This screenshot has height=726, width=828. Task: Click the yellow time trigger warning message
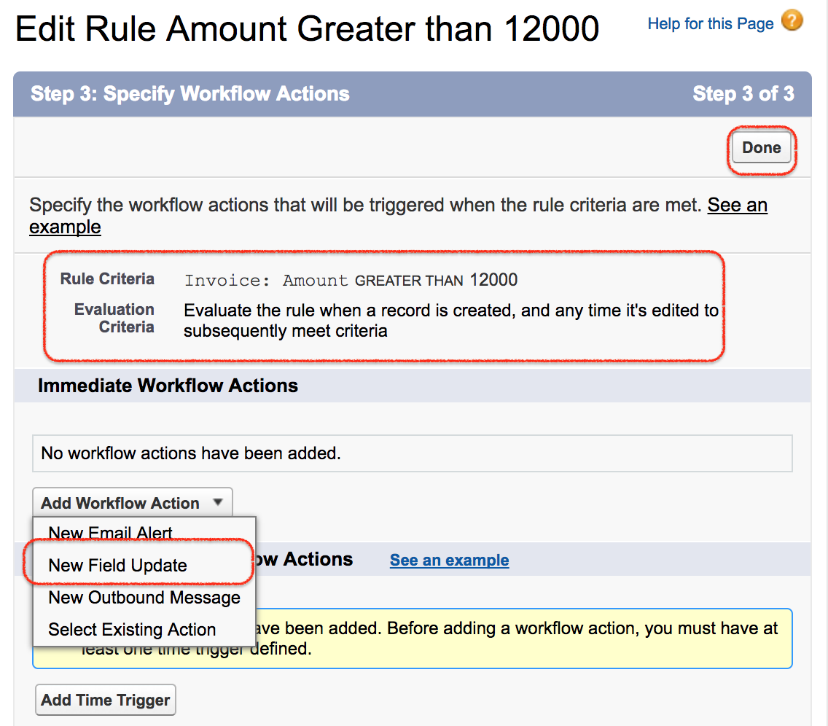(413, 639)
